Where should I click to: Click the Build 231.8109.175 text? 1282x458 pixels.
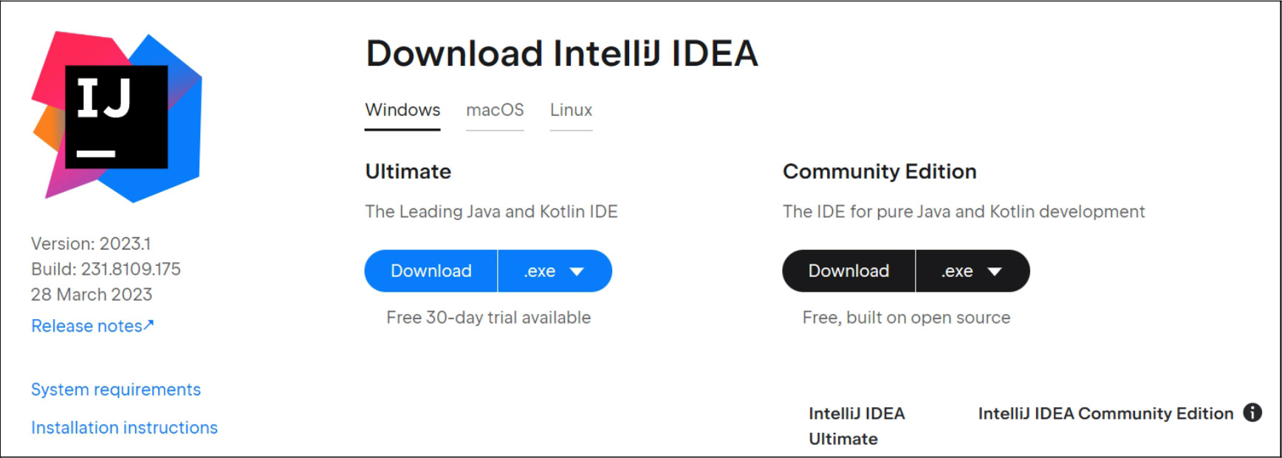(x=106, y=269)
